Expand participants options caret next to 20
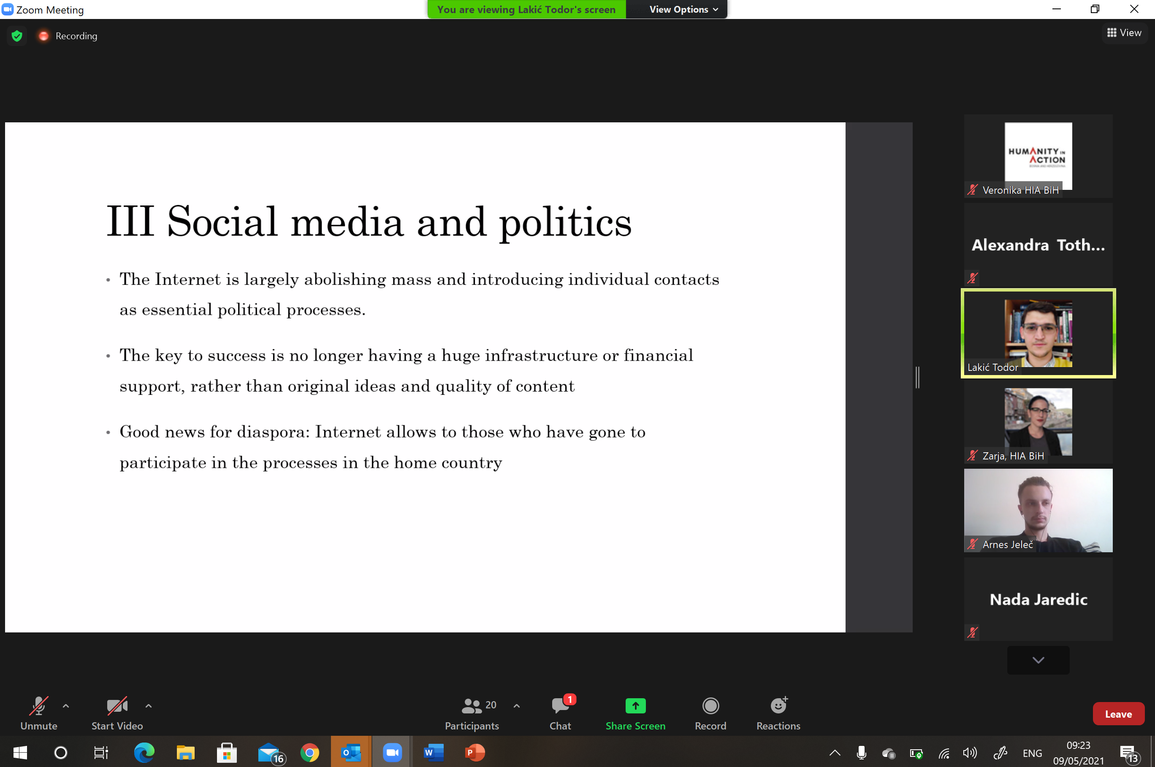 coord(516,705)
